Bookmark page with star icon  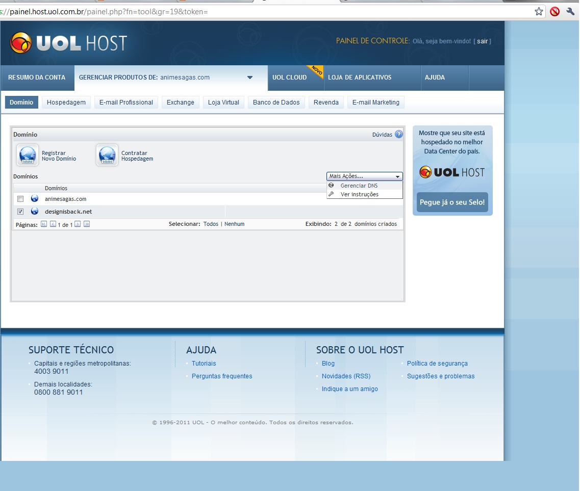click(x=539, y=11)
